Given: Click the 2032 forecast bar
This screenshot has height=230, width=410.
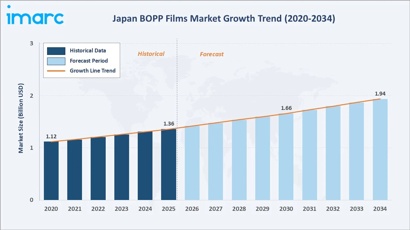Looking at the screenshot, I should [333, 153].
